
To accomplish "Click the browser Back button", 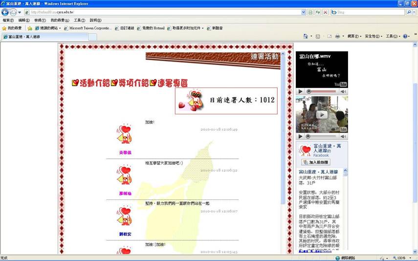I will pos(6,12).
